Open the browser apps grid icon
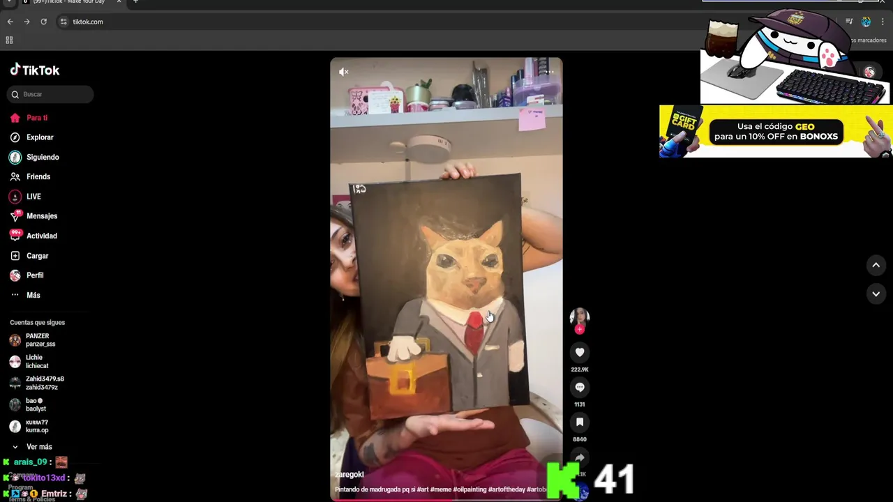This screenshot has width=893, height=502. coord(9,40)
